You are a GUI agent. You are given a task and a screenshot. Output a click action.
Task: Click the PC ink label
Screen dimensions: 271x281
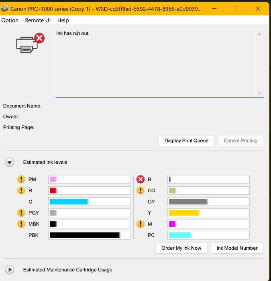151,235
